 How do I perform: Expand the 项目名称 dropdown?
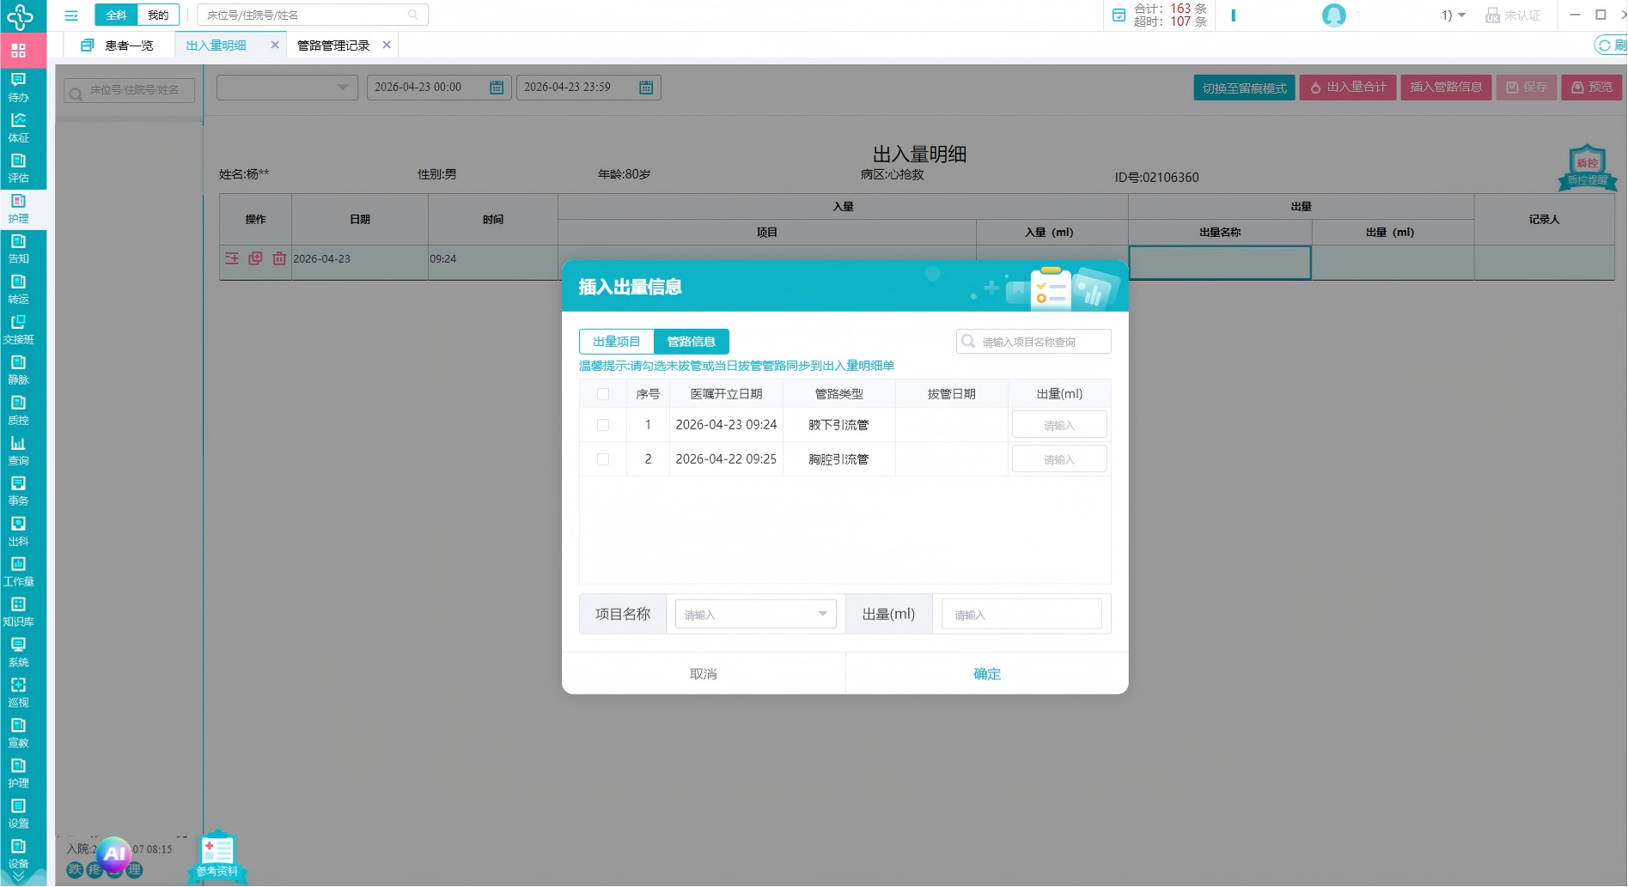tap(755, 614)
